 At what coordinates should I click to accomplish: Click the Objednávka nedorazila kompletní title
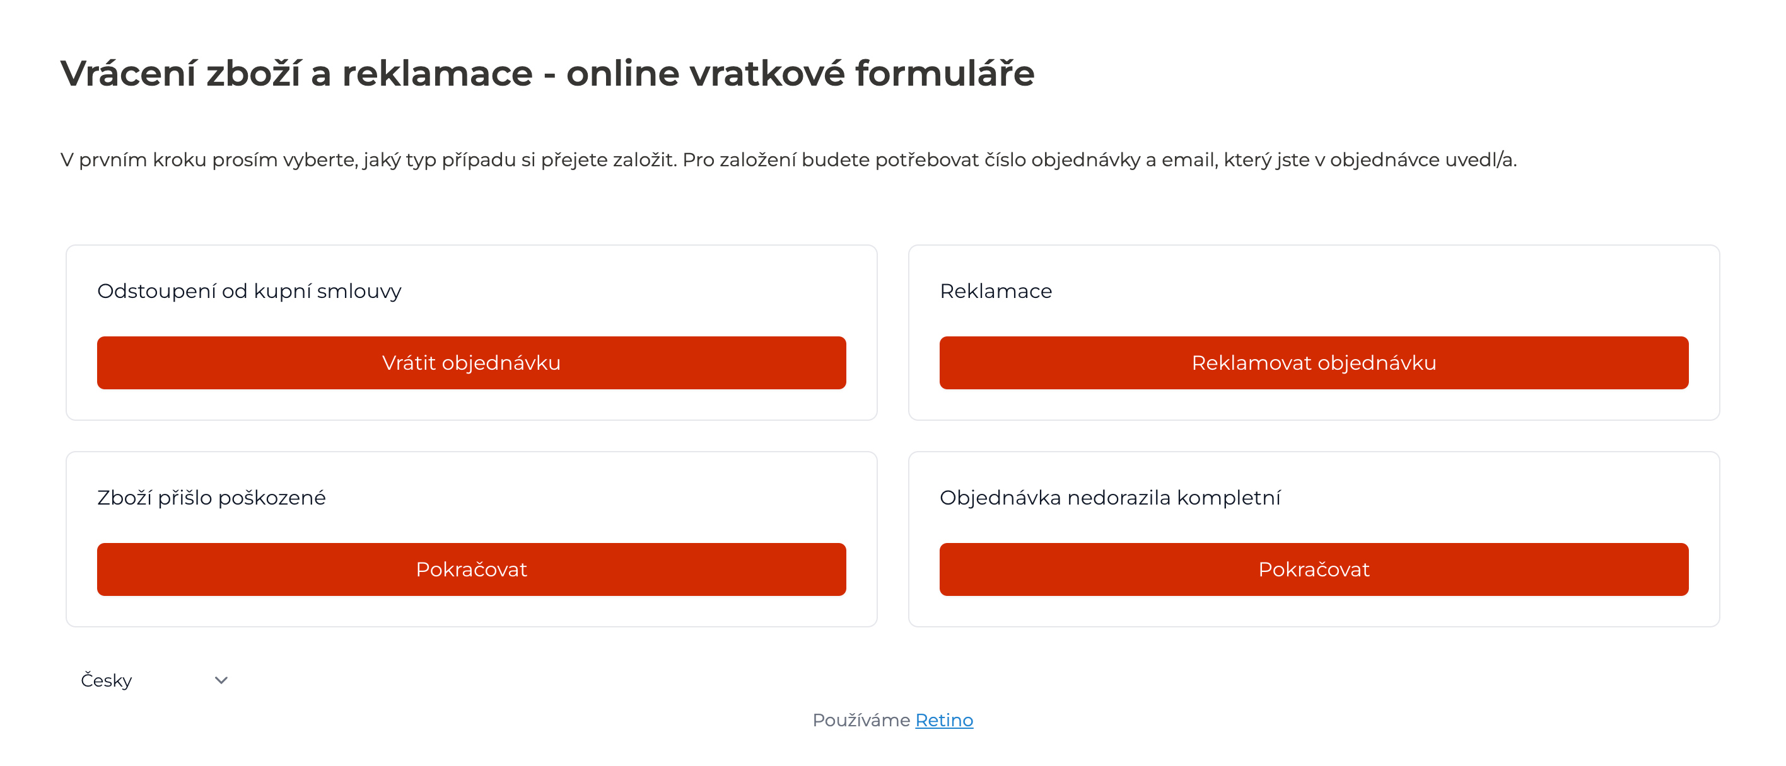pos(1110,497)
